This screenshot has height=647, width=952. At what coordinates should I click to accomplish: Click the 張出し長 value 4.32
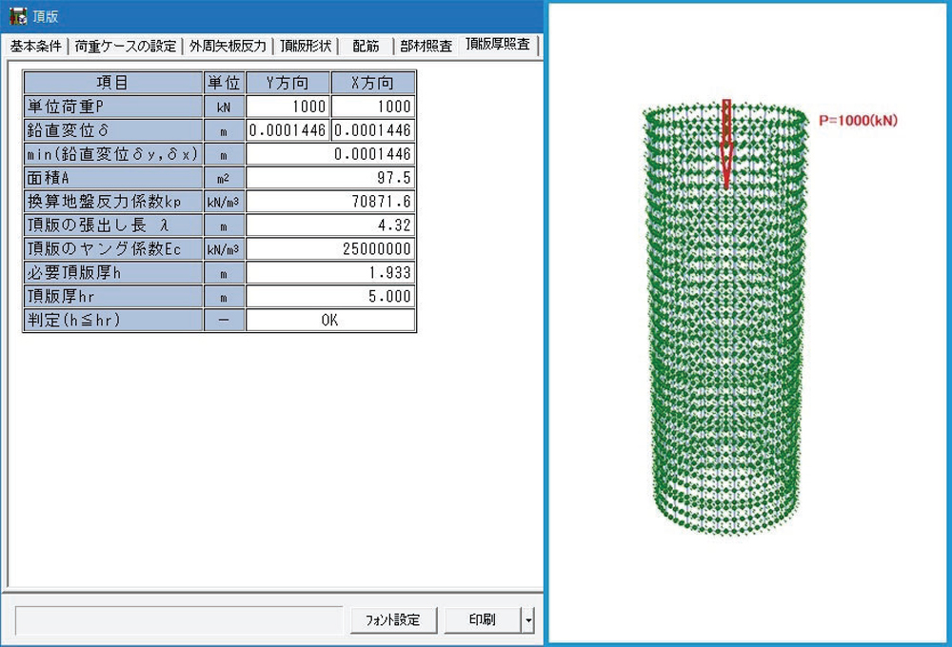tap(331, 225)
